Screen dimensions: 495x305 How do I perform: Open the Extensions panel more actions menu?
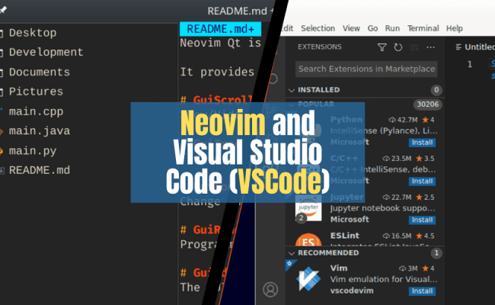pyautogui.click(x=430, y=47)
